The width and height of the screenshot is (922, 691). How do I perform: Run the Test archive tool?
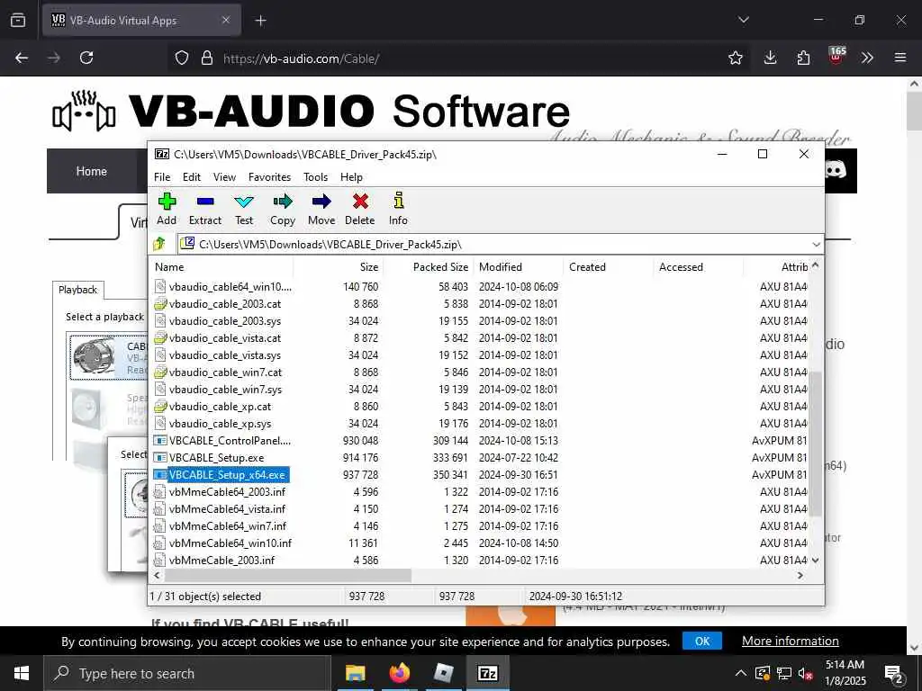click(244, 202)
